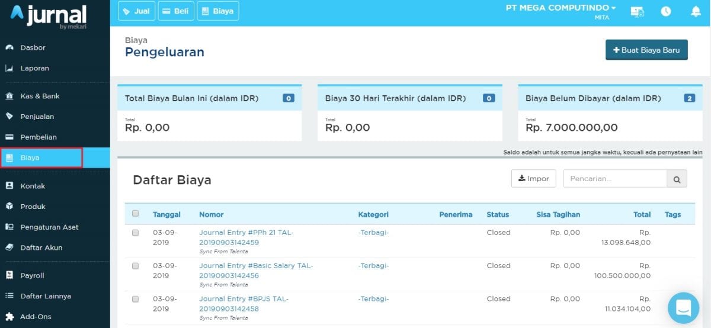The image size is (711, 328).
Task: Open the Jual quick-action button
Action: point(137,11)
